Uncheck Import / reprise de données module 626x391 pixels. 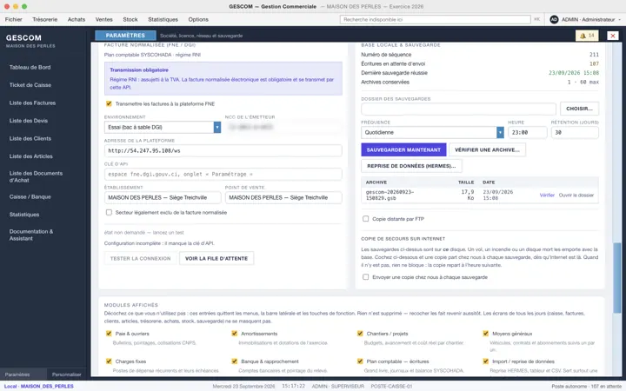point(485,361)
